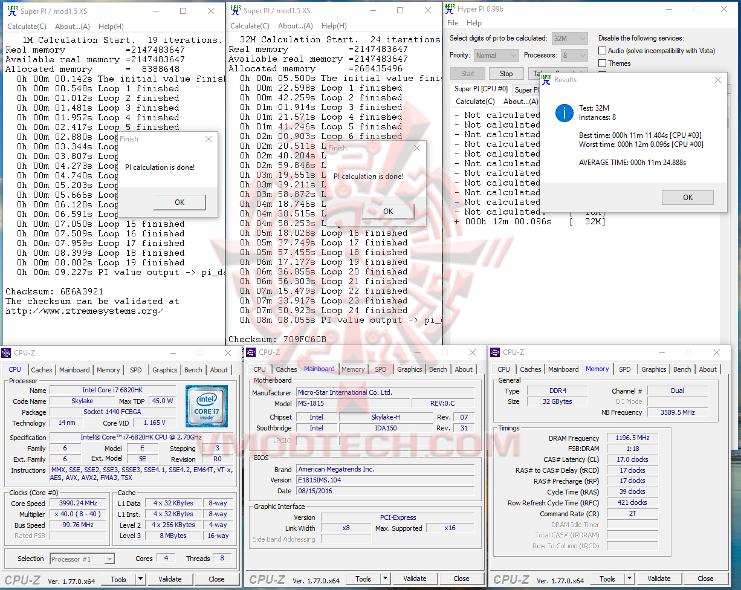
Task: Click the BIOS Version E1815IMS.104 field
Action: pyautogui.click(x=385, y=480)
